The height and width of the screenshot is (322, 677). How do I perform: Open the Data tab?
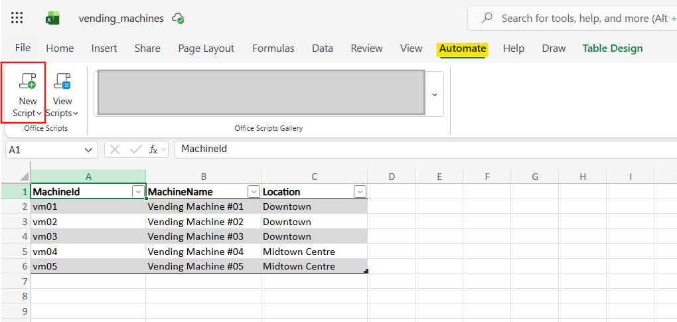point(323,48)
